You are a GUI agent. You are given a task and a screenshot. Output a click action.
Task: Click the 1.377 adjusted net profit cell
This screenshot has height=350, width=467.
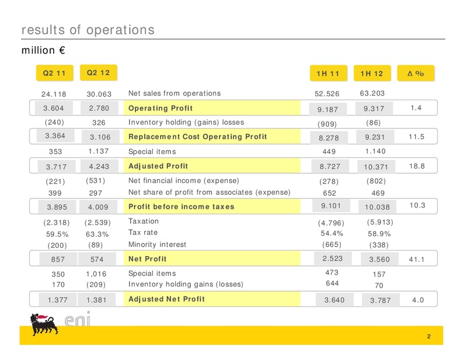58,300
